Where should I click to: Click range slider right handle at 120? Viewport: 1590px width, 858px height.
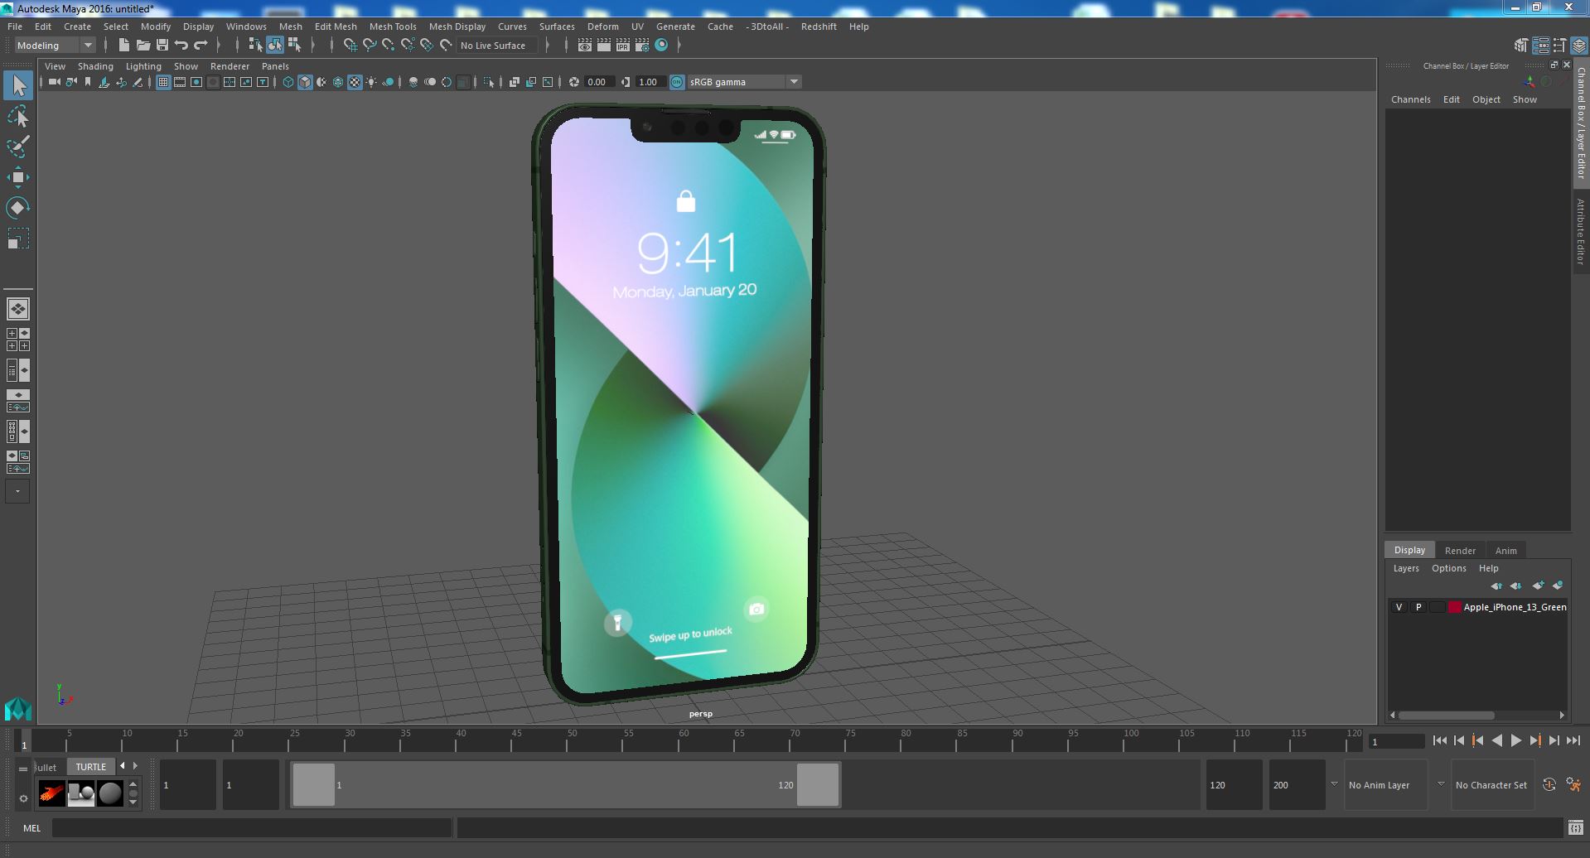coord(817,785)
